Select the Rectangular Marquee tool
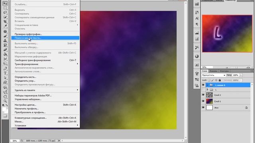This screenshot has height=143, width=255. tap(5, 8)
